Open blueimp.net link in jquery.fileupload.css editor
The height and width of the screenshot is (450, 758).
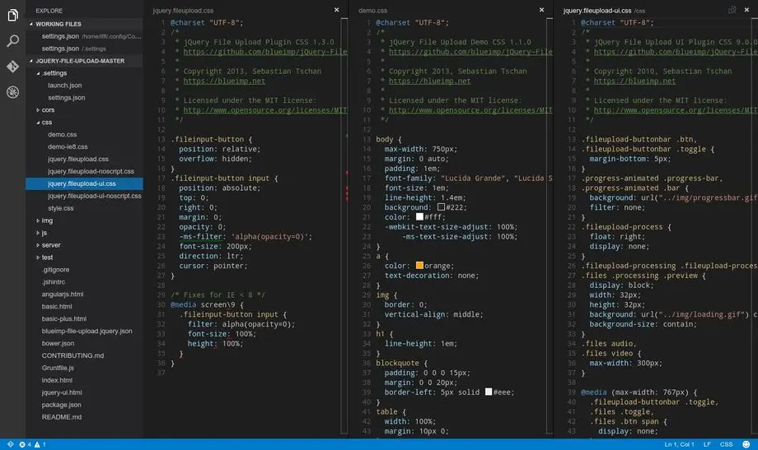224,81
